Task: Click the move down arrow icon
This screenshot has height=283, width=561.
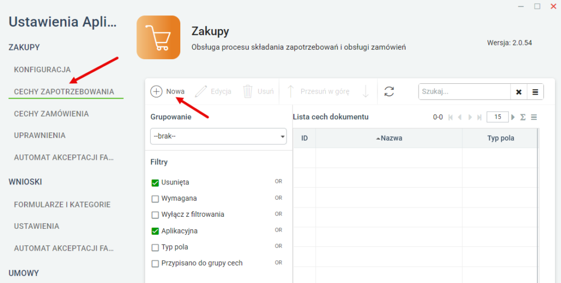Action: click(x=365, y=91)
